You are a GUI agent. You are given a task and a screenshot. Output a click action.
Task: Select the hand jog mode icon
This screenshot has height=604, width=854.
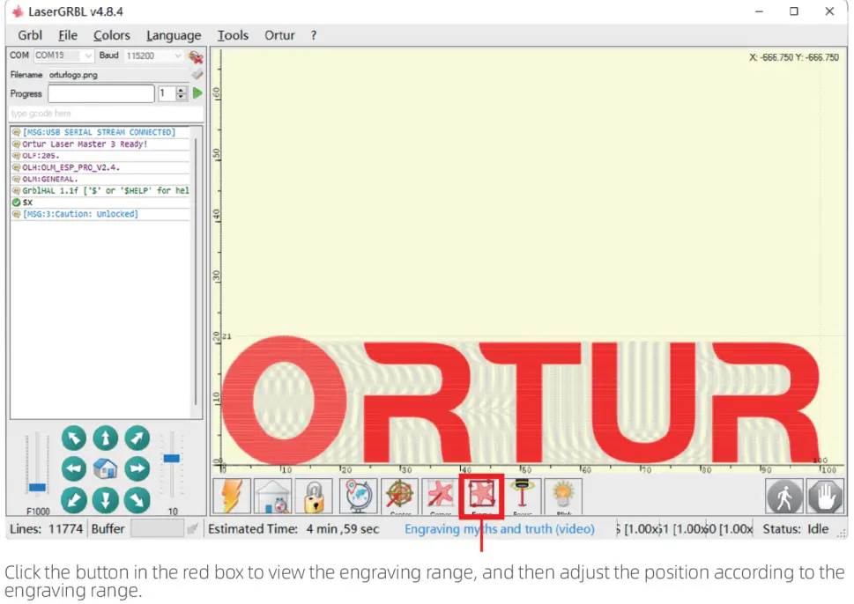[x=826, y=497]
